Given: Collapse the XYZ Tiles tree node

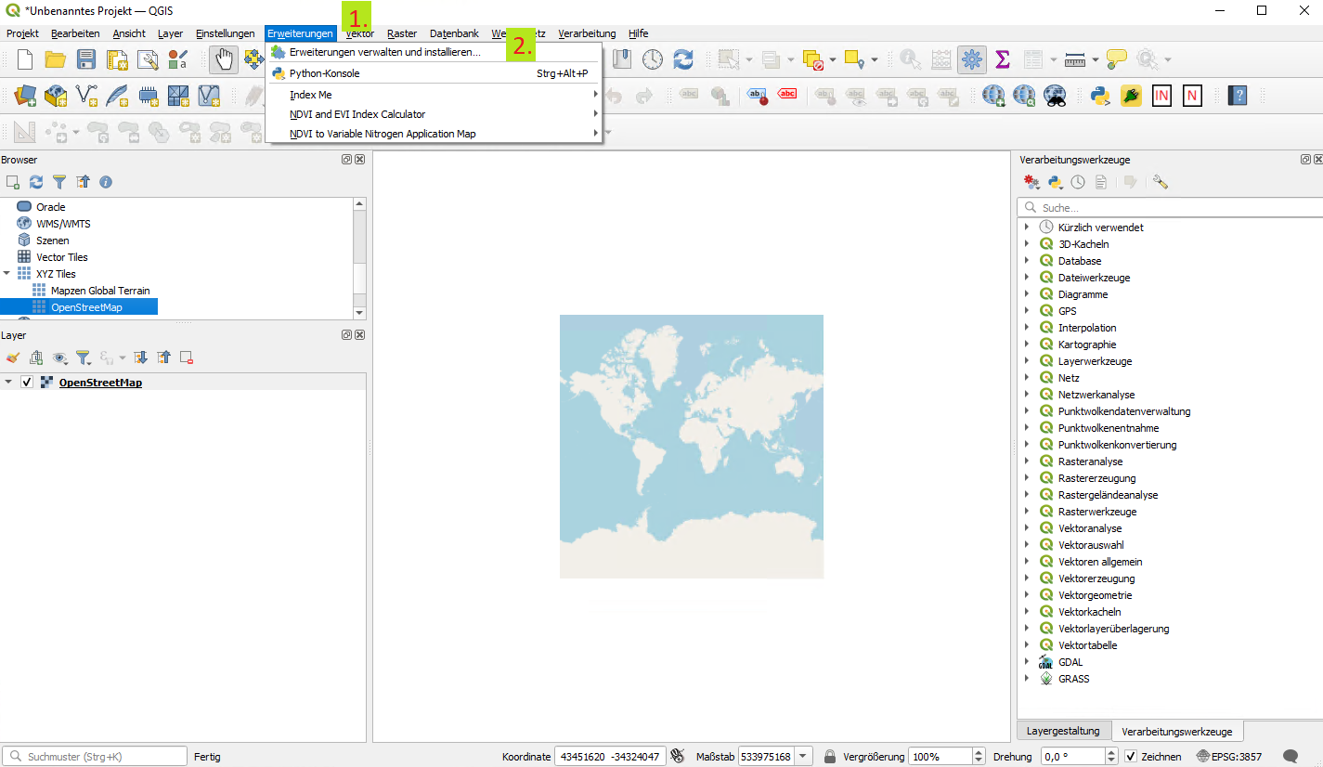Looking at the screenshot, I should (x=7, y=274).
